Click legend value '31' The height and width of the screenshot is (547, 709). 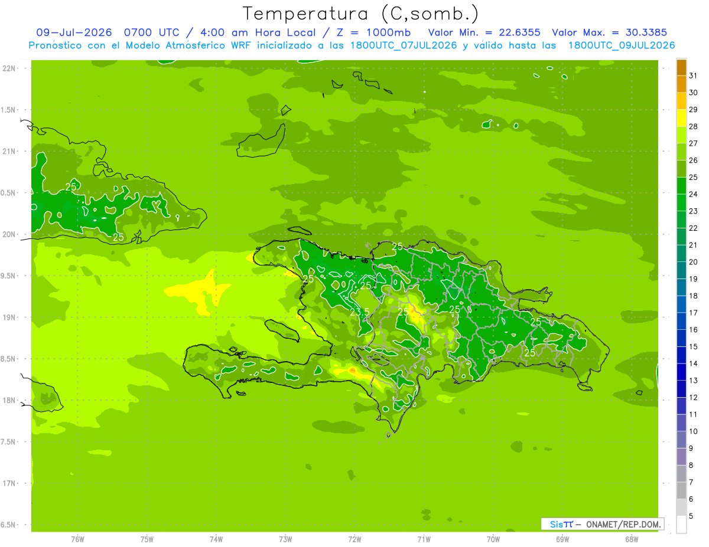(694, 75)
